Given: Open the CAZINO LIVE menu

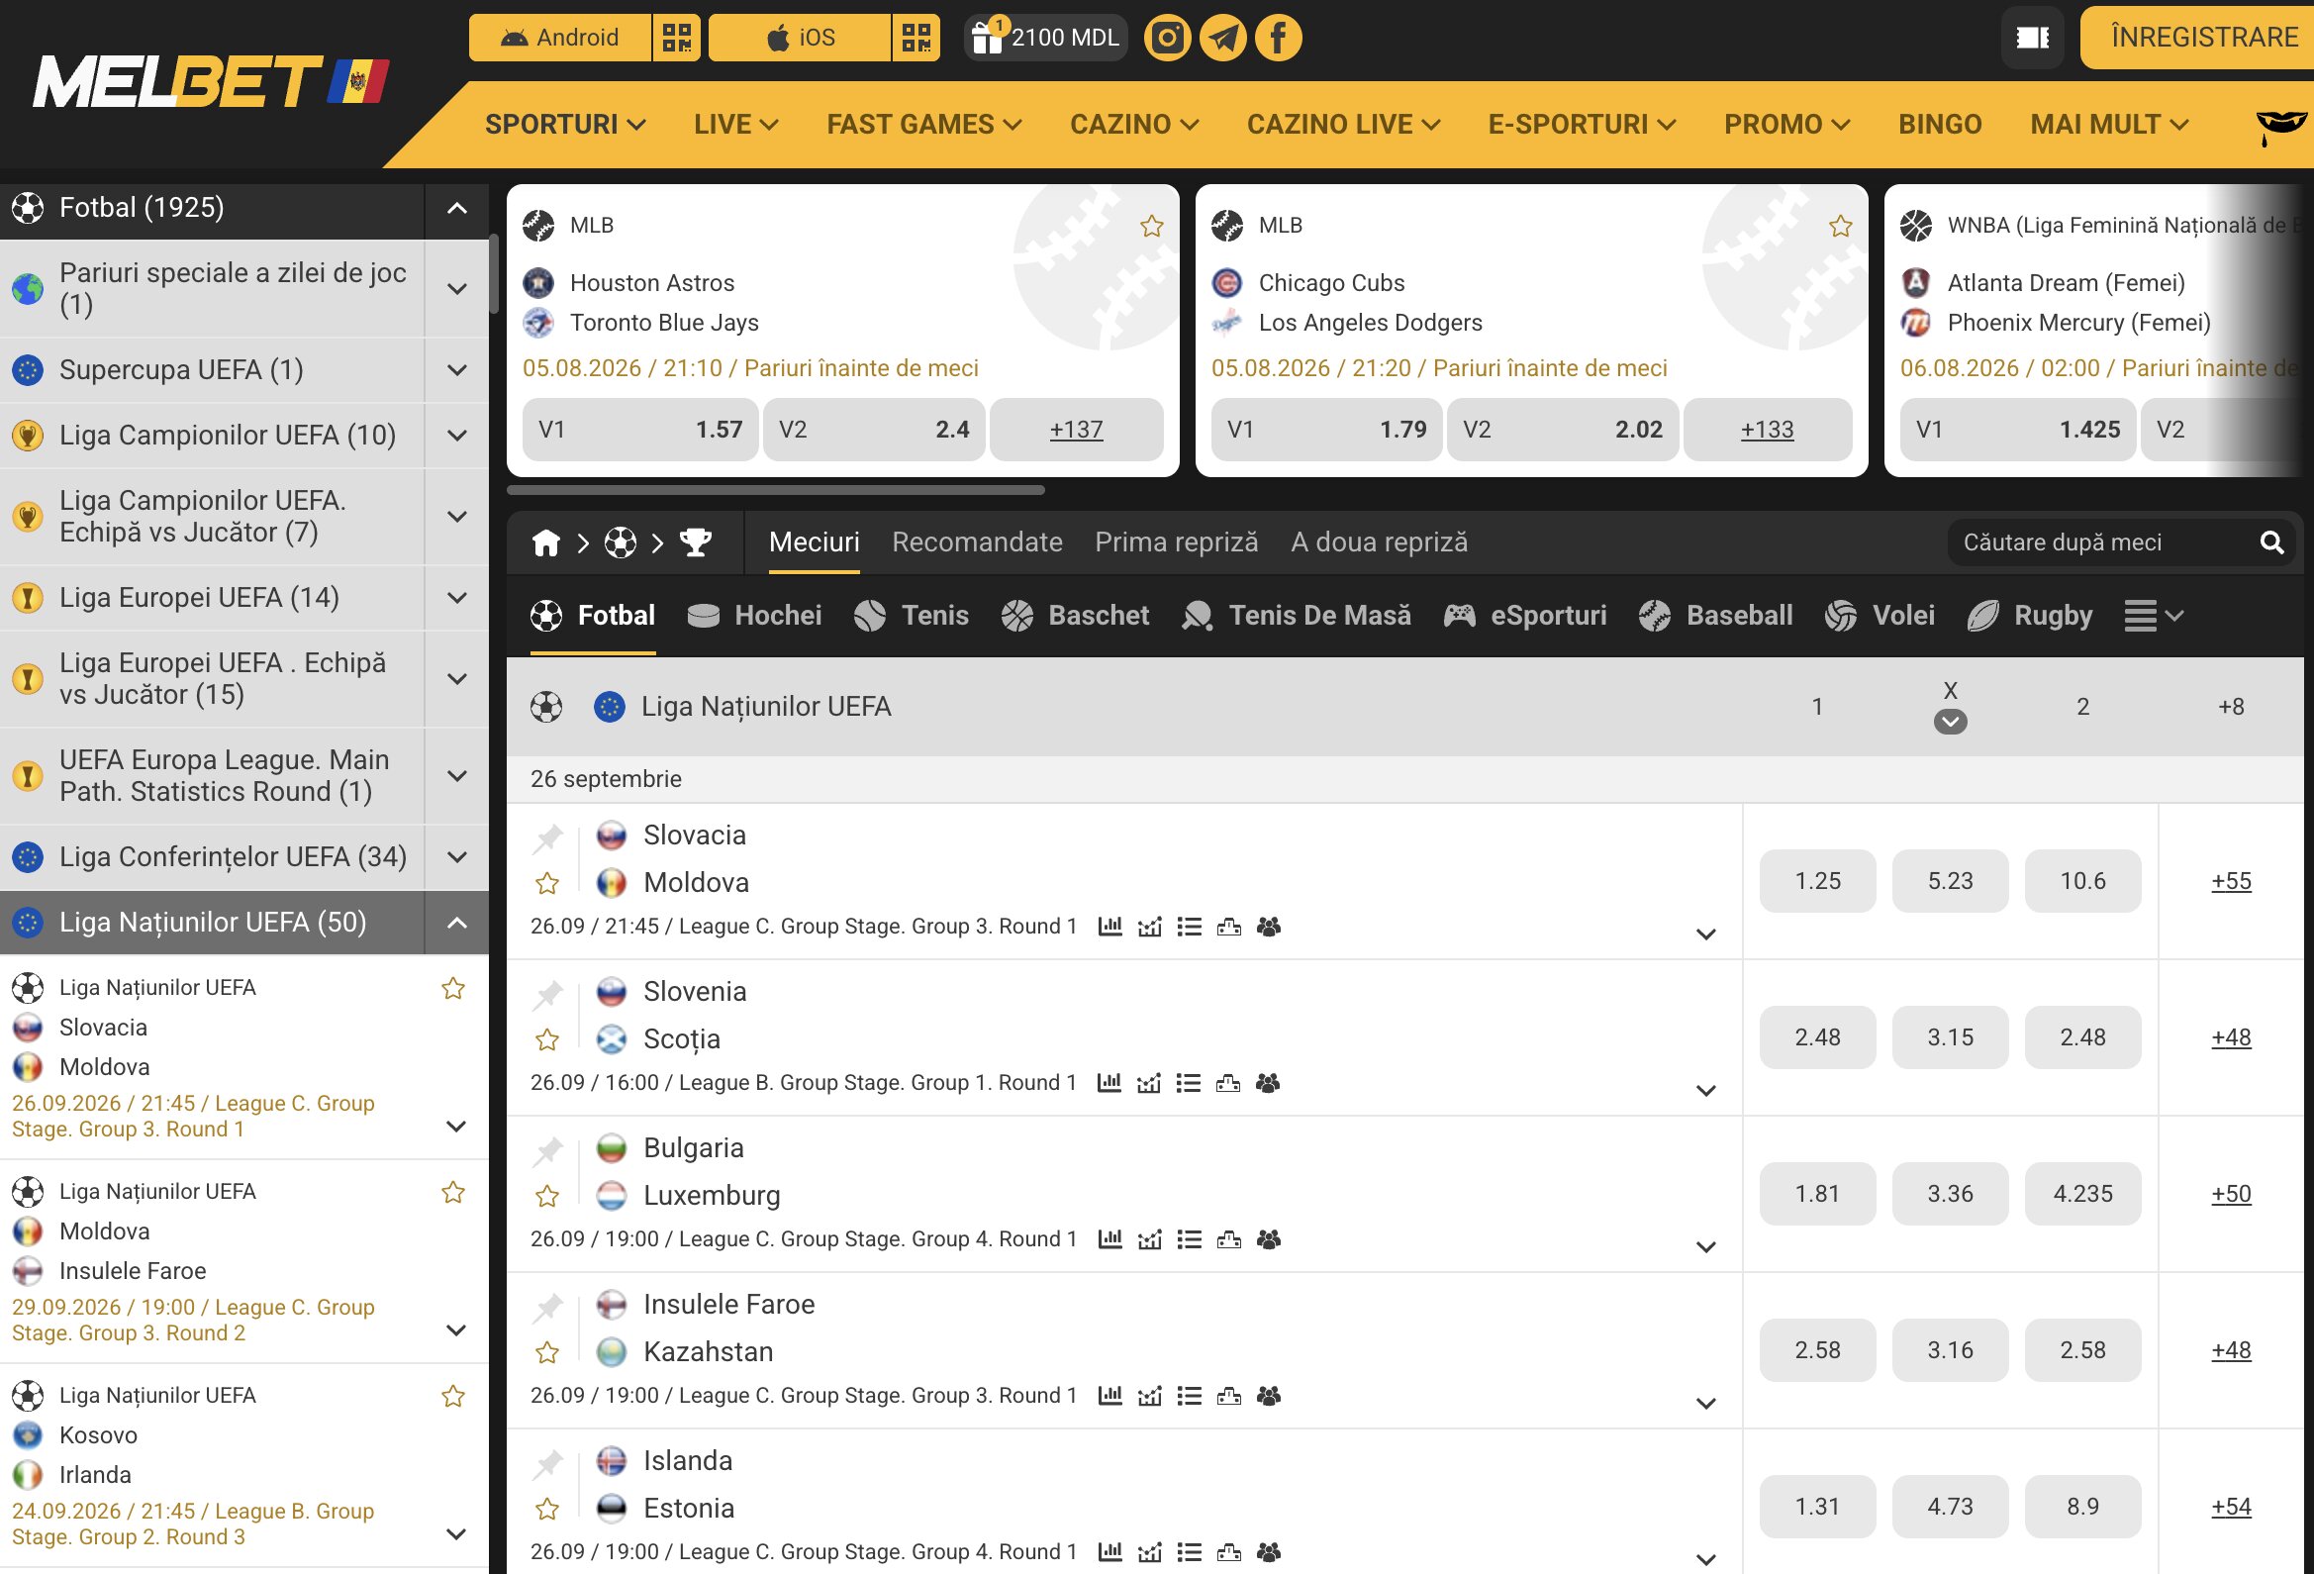Looking at the screenshot, I should [1343, 125].
